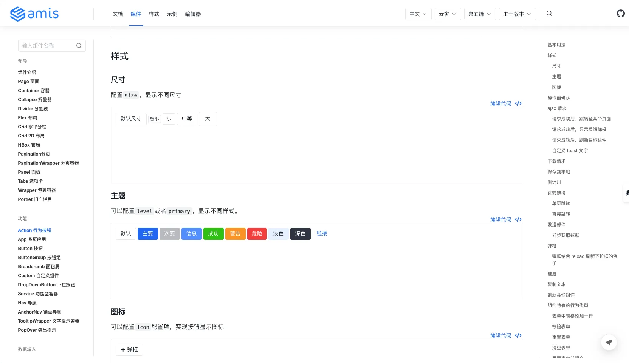Open the 中文 language dropdown
The height and width of the screenshot is (363, 629).
(418, 14)
